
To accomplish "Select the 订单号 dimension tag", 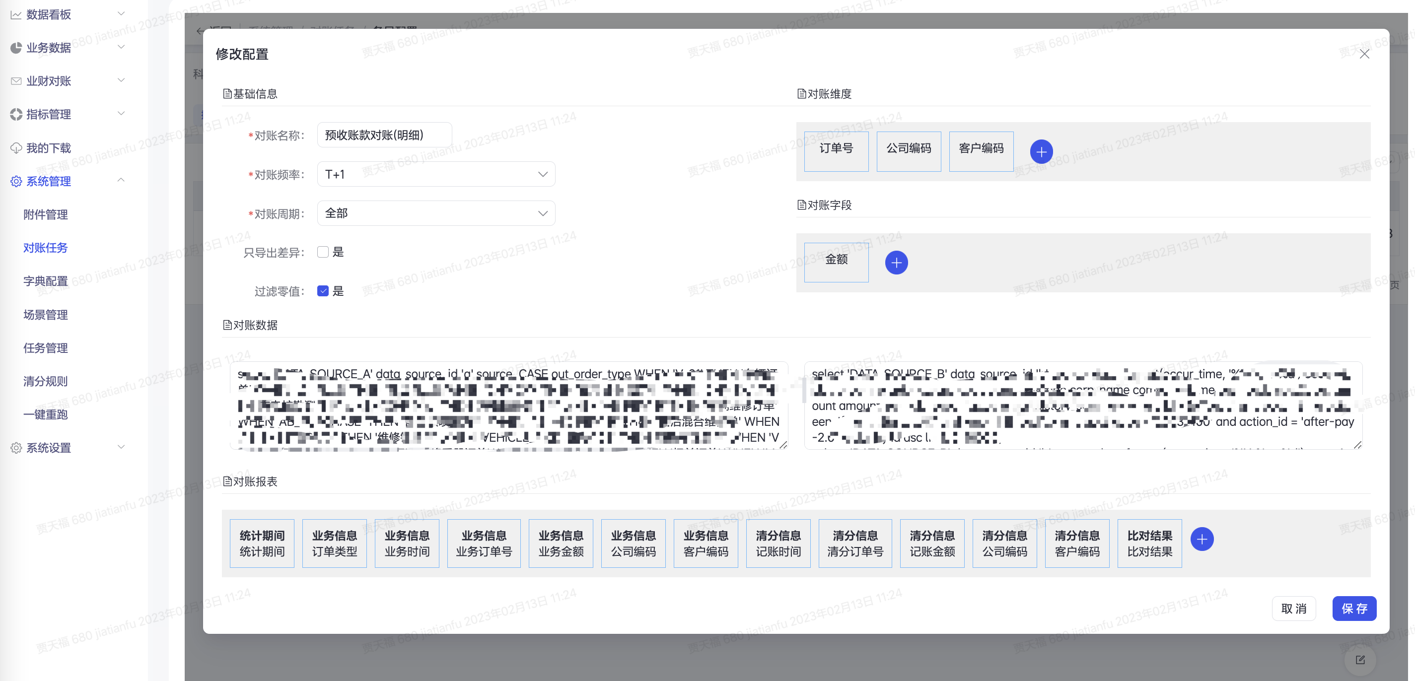I will coord(836,151).
